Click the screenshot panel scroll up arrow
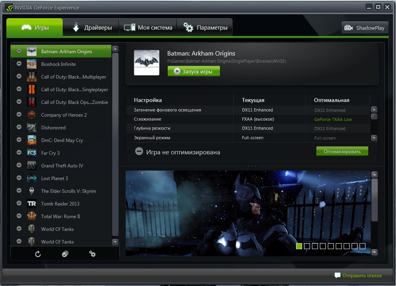Image resolution: width=396 pixels, height=286 pixels. pos(375,175)
